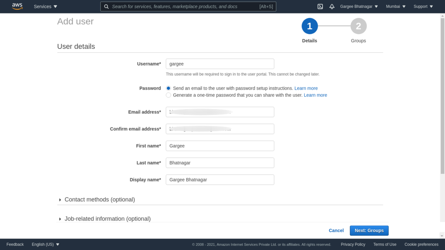This screenshot has height=250, width=445.
Task: Click the search magnifier icon
Action: (106, 7)
